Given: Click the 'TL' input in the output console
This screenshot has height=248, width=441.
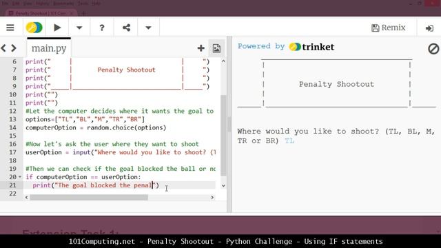Looking at the screenshot, I should point(289,141).
